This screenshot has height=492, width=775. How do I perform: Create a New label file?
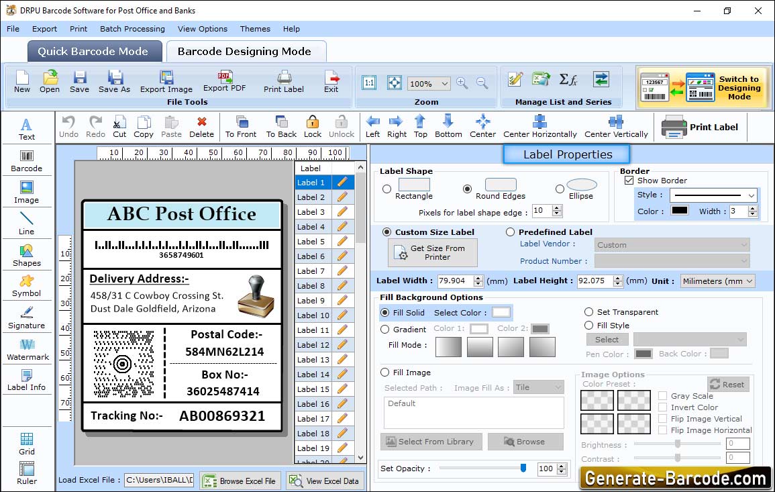click(x=21, y=82)
